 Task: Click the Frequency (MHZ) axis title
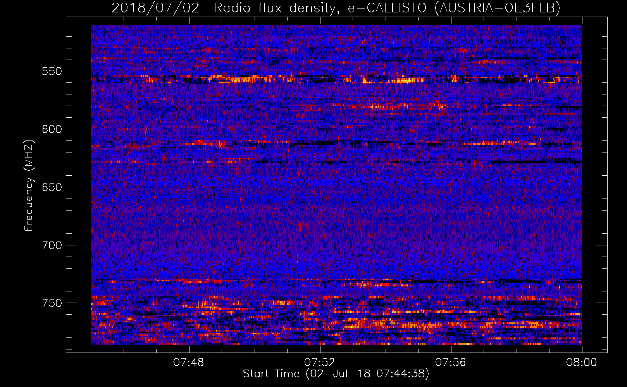(29, 185)
